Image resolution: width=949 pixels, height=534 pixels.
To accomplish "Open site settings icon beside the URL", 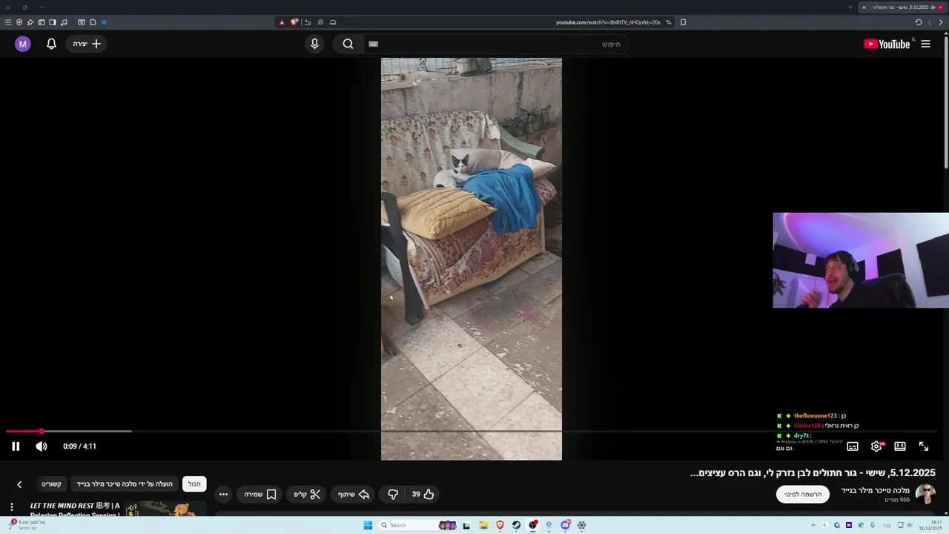I will tap(669, 22).
